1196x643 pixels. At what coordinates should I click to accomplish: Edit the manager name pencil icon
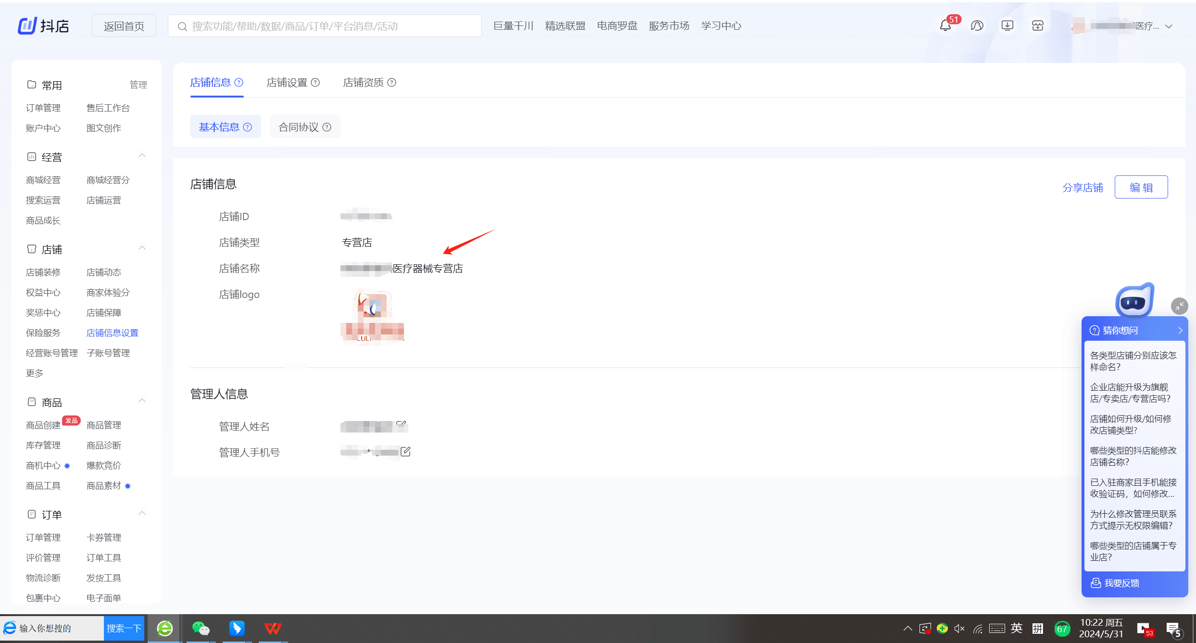(x=402, y=425)
